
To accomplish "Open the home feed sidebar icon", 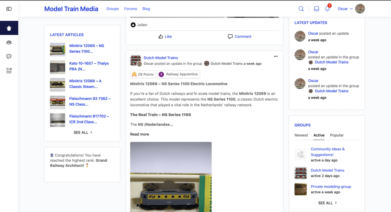I will (9, 28).
